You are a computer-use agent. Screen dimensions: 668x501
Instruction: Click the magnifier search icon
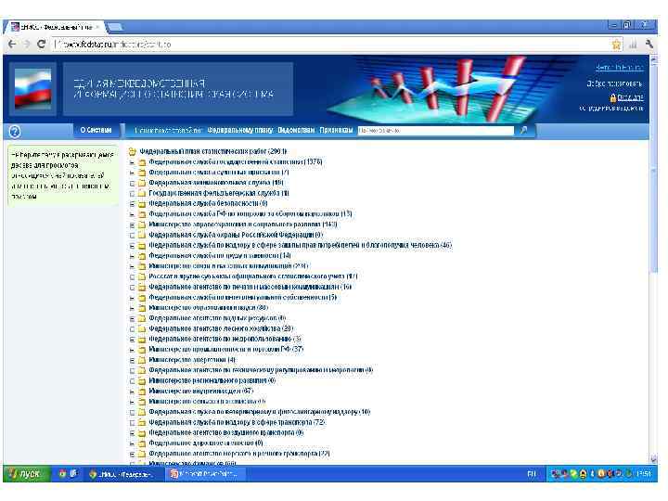pyautogui.click(x=523, y=131)
